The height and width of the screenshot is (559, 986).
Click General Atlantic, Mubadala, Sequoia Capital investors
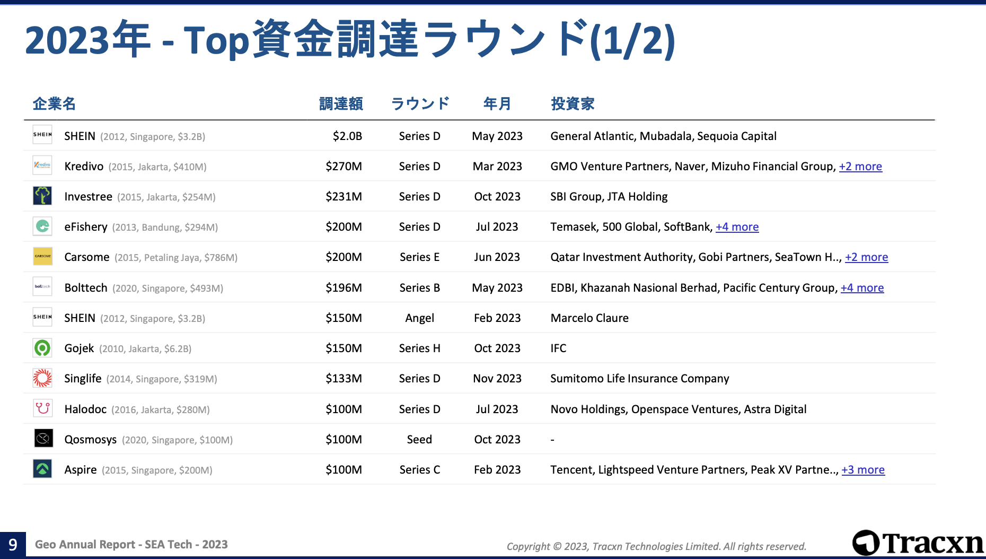(x=663, y=136)
